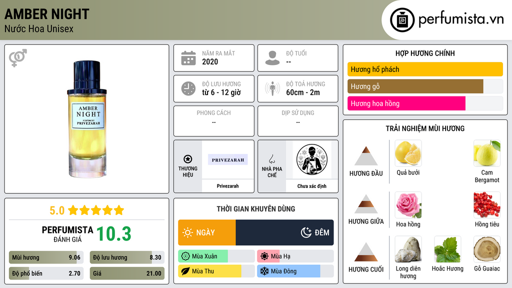This screenshot has height=288, width=512.
Task: Click the Privezarah brand logo
Action: pos(227,159)
